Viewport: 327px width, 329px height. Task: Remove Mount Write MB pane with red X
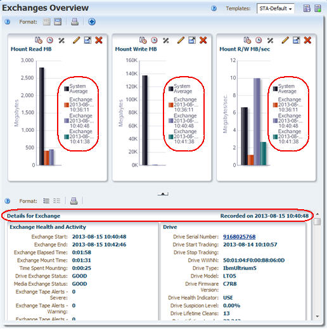coord(203,40)
